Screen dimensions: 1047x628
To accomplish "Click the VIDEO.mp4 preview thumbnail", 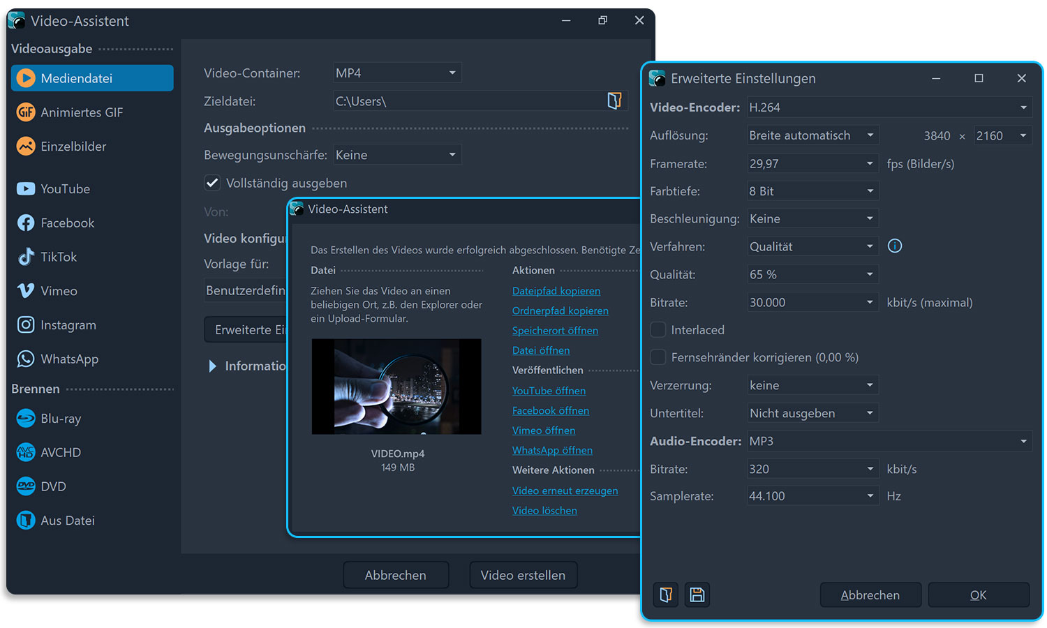I will (396, 387).
